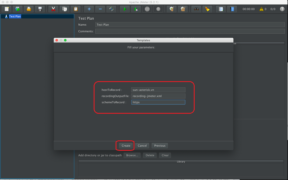Screen dimensions: 288x180
Task: Click the remote engine status icon at toolbar end
Action: point(282,9)
